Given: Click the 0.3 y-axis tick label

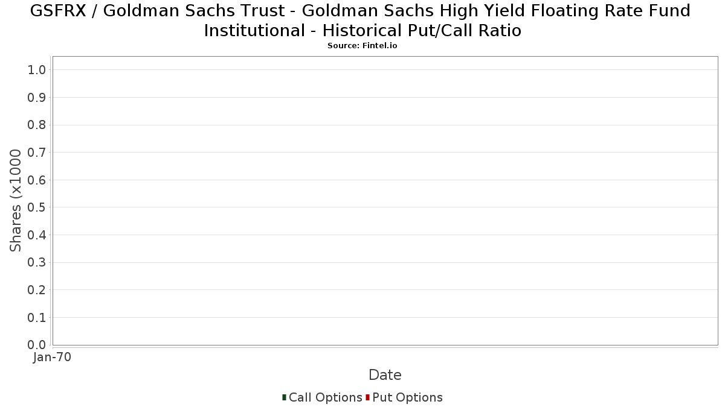Looking at the screenshot, I should pyautogui.click(x=37, y=263).
